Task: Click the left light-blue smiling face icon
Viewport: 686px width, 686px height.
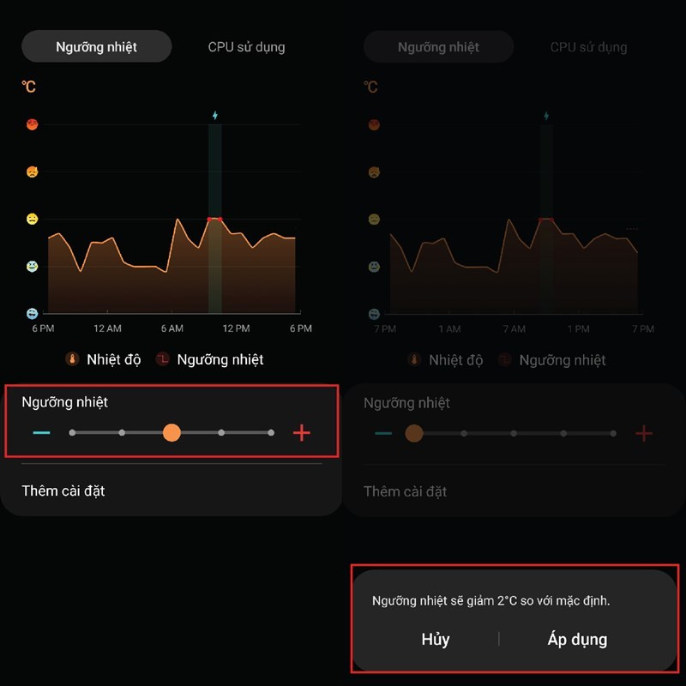Action: click(32, 266)
